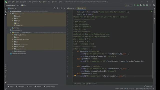Open the profiler run icon

click(144, 5)
